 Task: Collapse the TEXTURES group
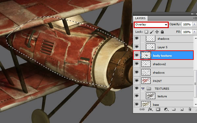pyautogui.click(x=143, y=88)
